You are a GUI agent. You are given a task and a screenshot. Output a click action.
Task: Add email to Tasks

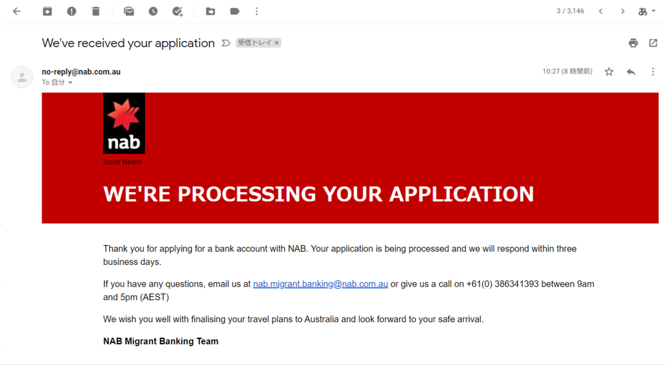point(177,11)
